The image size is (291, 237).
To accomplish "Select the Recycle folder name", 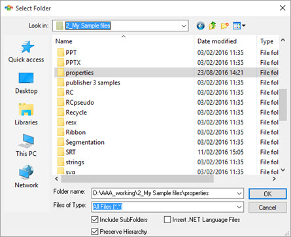I will 77,113.
